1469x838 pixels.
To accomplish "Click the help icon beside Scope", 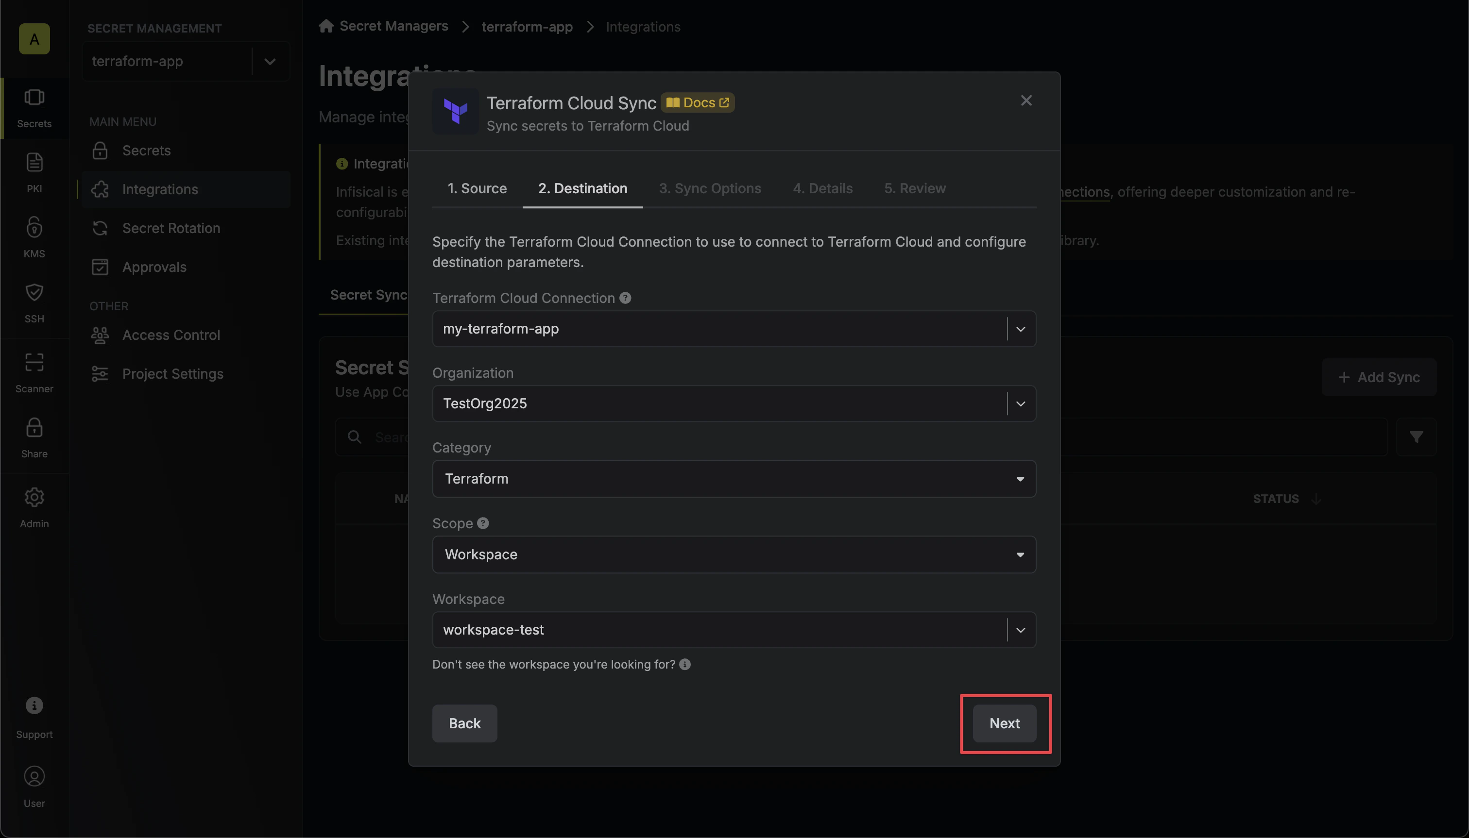I will (482, 522).
